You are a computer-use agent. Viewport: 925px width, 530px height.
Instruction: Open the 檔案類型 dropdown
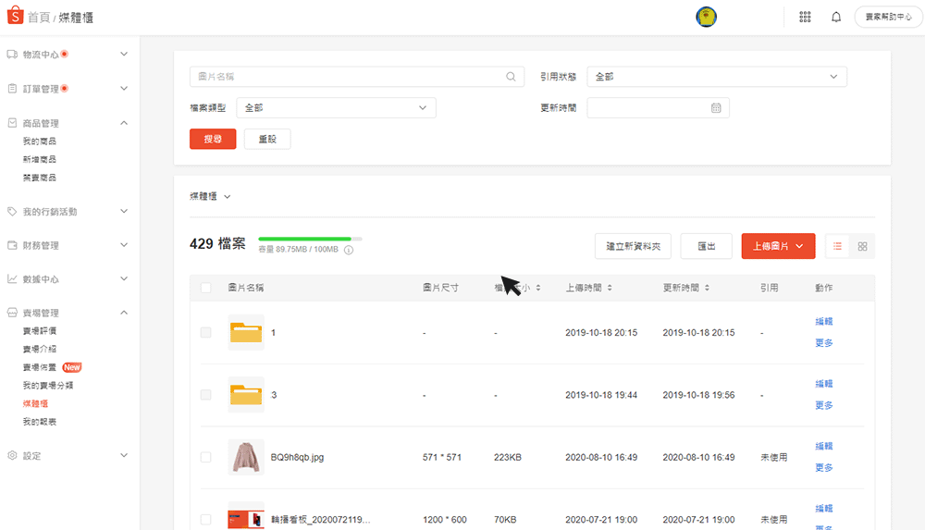336,108
